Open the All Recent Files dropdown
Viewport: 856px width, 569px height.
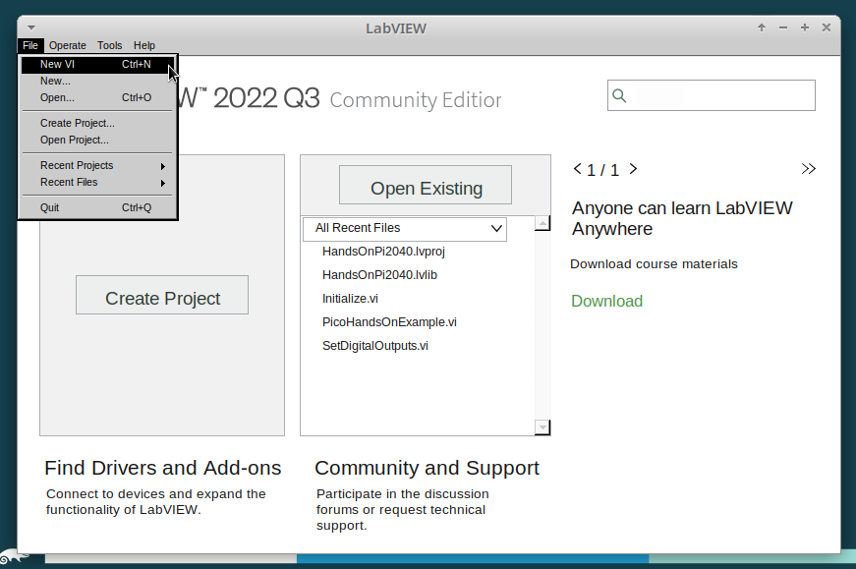click(x=405, y=228)
